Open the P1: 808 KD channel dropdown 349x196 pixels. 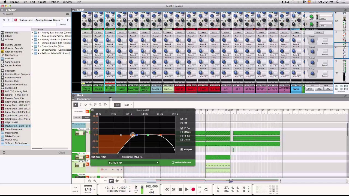134,163
